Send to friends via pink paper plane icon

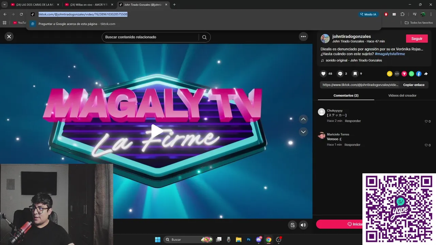click(x=404, y=73)
